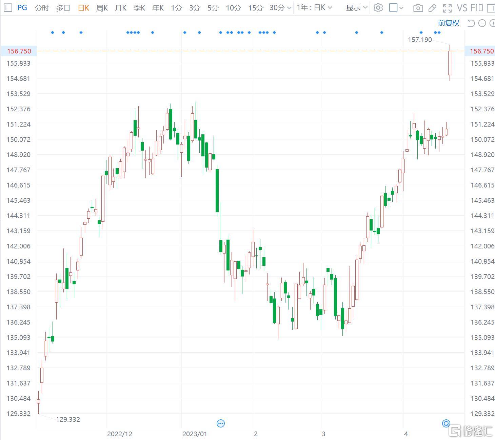Click the 157.190 high price label

[420, 40]
